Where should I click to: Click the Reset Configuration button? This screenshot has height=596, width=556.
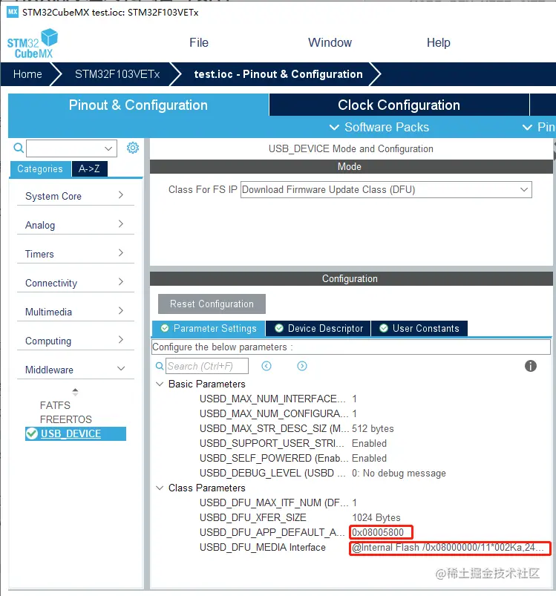tap(212, 304)
